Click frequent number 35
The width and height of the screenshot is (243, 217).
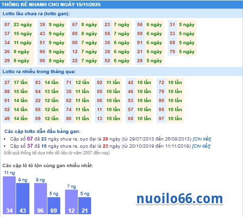click(x=69, y=92)
